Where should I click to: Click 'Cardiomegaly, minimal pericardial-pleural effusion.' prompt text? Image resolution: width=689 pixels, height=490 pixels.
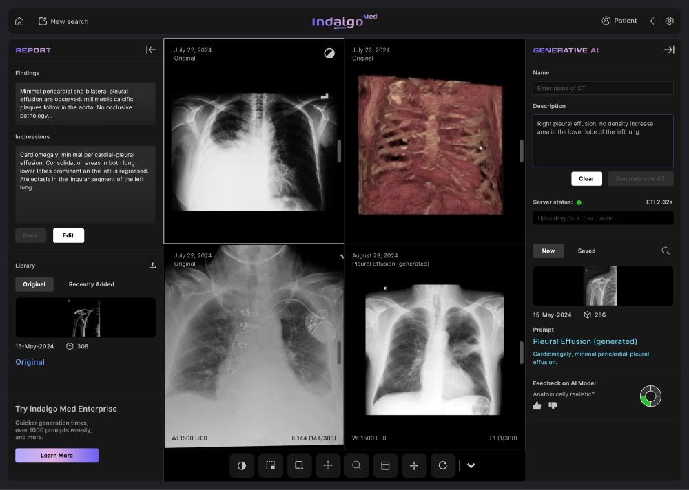591,359
